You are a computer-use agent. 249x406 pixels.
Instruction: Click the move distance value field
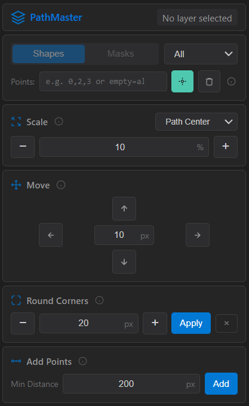(x=124, y=235)
